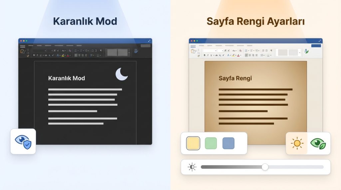Open the font size box in the dark window

(50, 50)
